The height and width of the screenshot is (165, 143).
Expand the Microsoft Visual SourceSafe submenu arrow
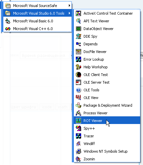click(x=70, y=6)
